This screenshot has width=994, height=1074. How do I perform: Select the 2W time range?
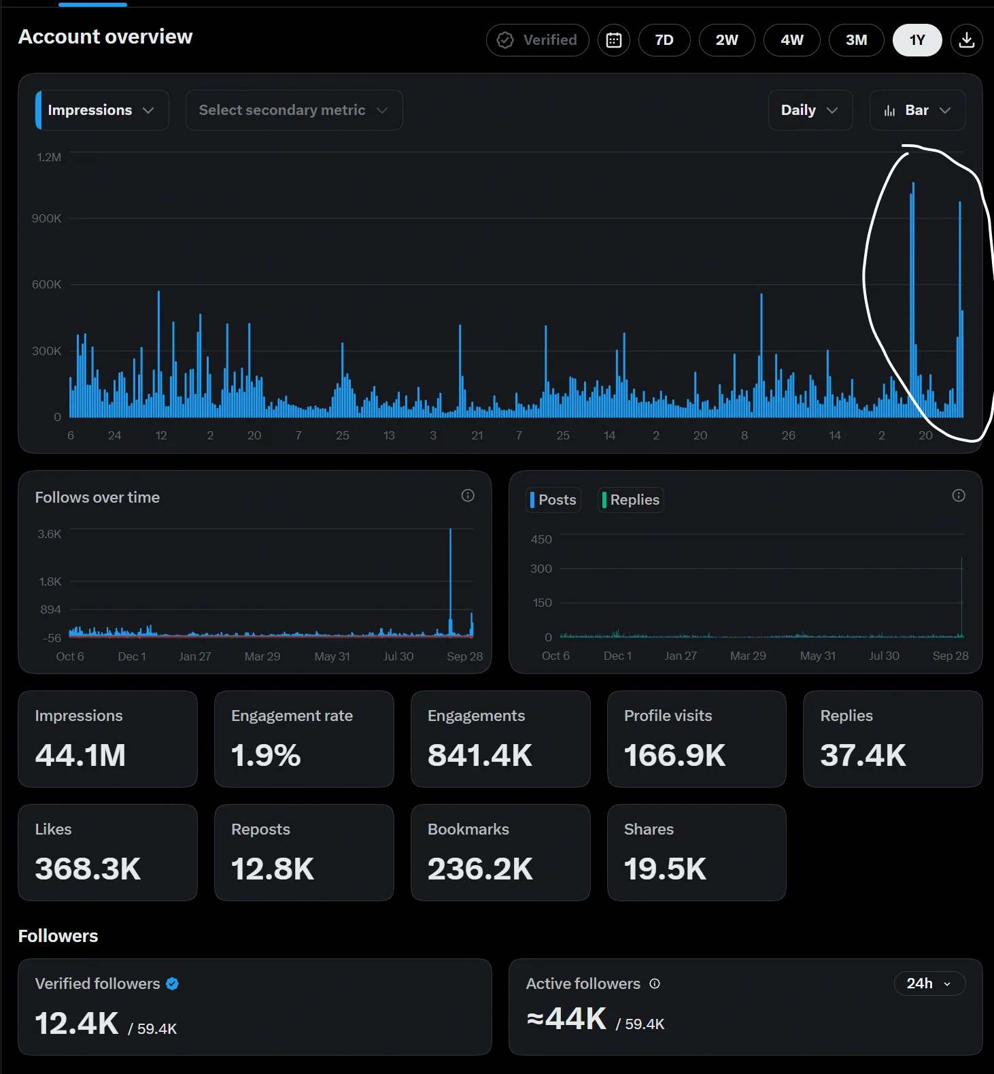pyautogui.click(x=727, y=40)
